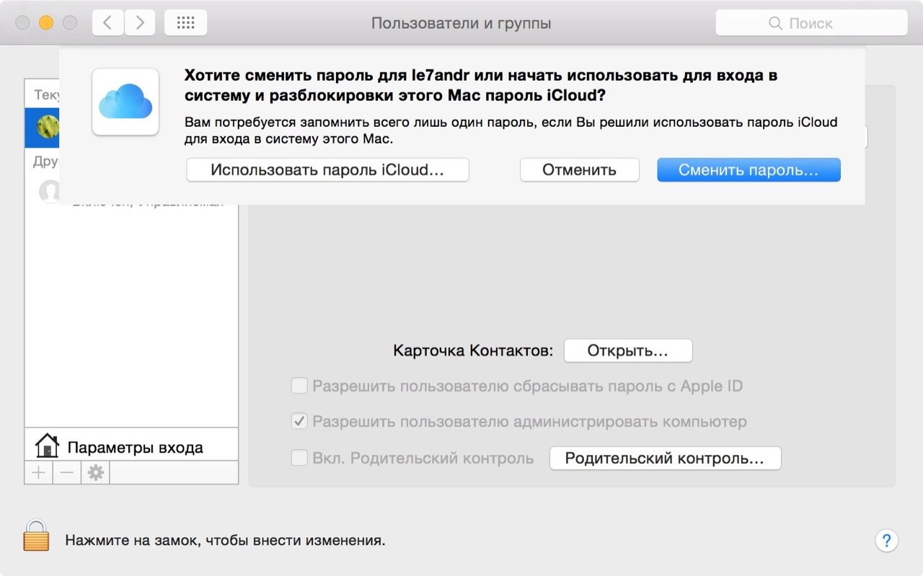
Task: Click the plus button to add user
Action: (39, 473)
